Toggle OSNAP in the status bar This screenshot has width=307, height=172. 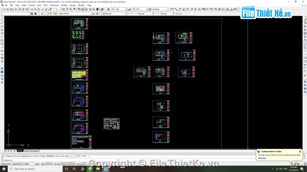[64, 164]
